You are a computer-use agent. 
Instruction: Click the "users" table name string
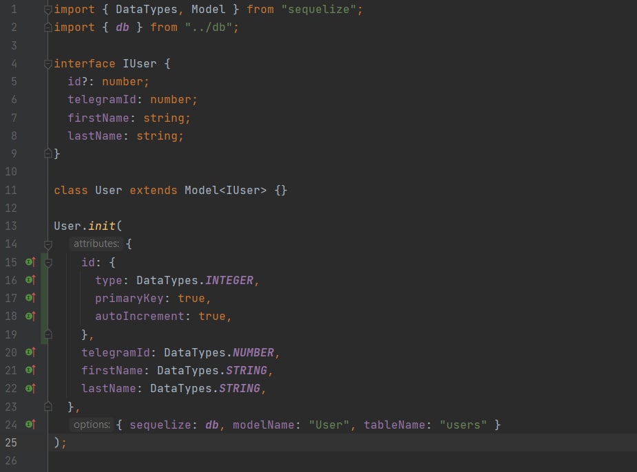(463, 425)
